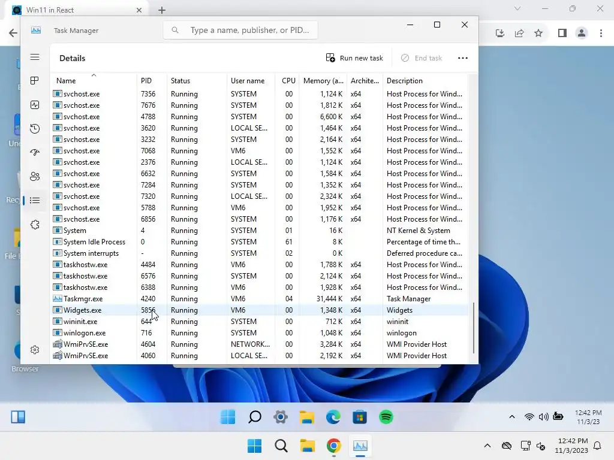
Task: Click Run new task button
Action: [354, 58]
